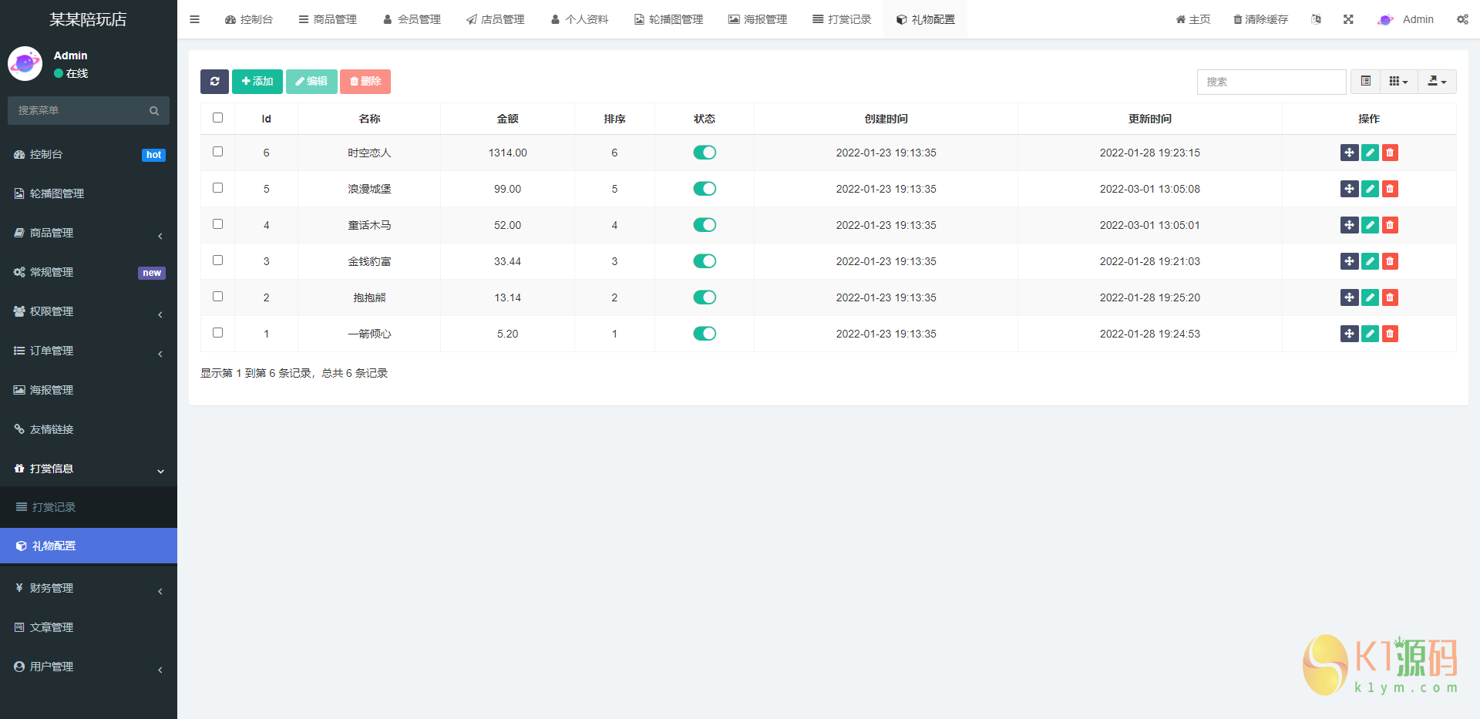Click 清除缓存 in the top bar
The height and width of the screenshot is (719, 1480).
click(1260, 19)
